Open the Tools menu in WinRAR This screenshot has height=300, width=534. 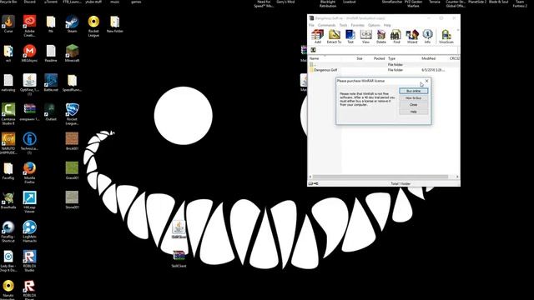(343, 25)
